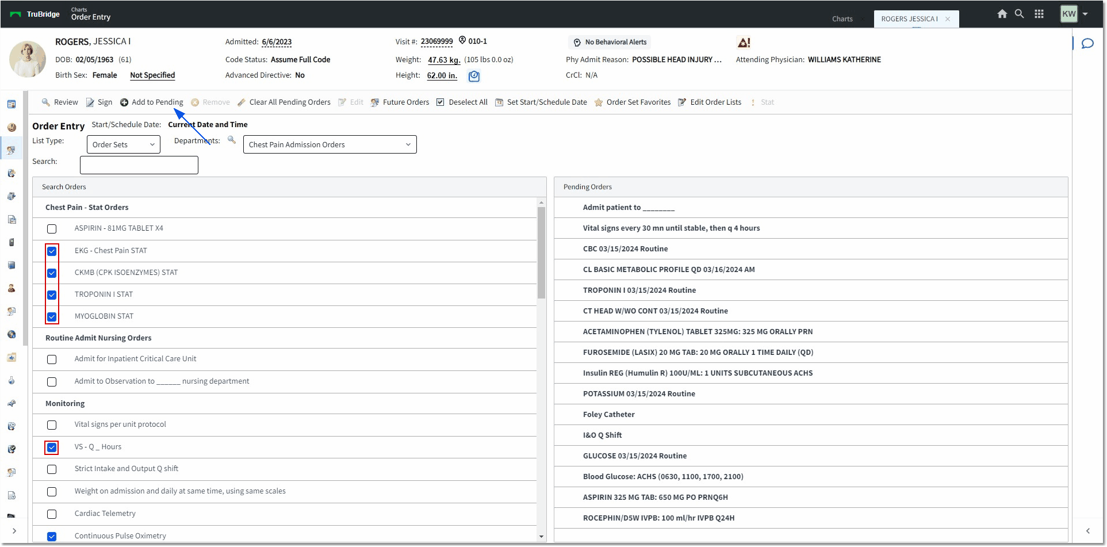This screenshot has height=547, width=1107.
Task: Click the Admitted date 6/6/2023 link
Action: (x=277, y=42)
